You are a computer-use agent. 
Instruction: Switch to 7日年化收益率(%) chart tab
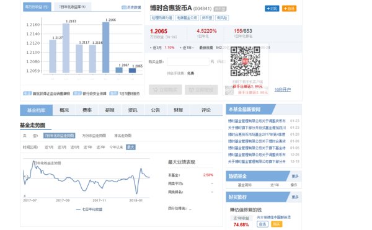[72, 7]
